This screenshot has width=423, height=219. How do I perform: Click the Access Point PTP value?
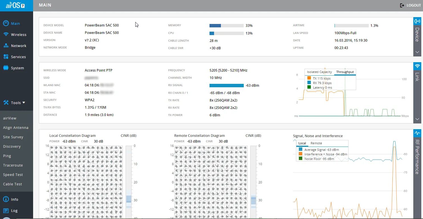tap(98, 70)
